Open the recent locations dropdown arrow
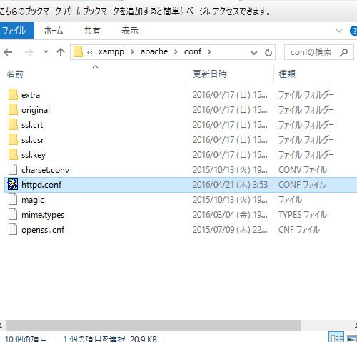Screen dimensions: 357x342 (46, 51)
